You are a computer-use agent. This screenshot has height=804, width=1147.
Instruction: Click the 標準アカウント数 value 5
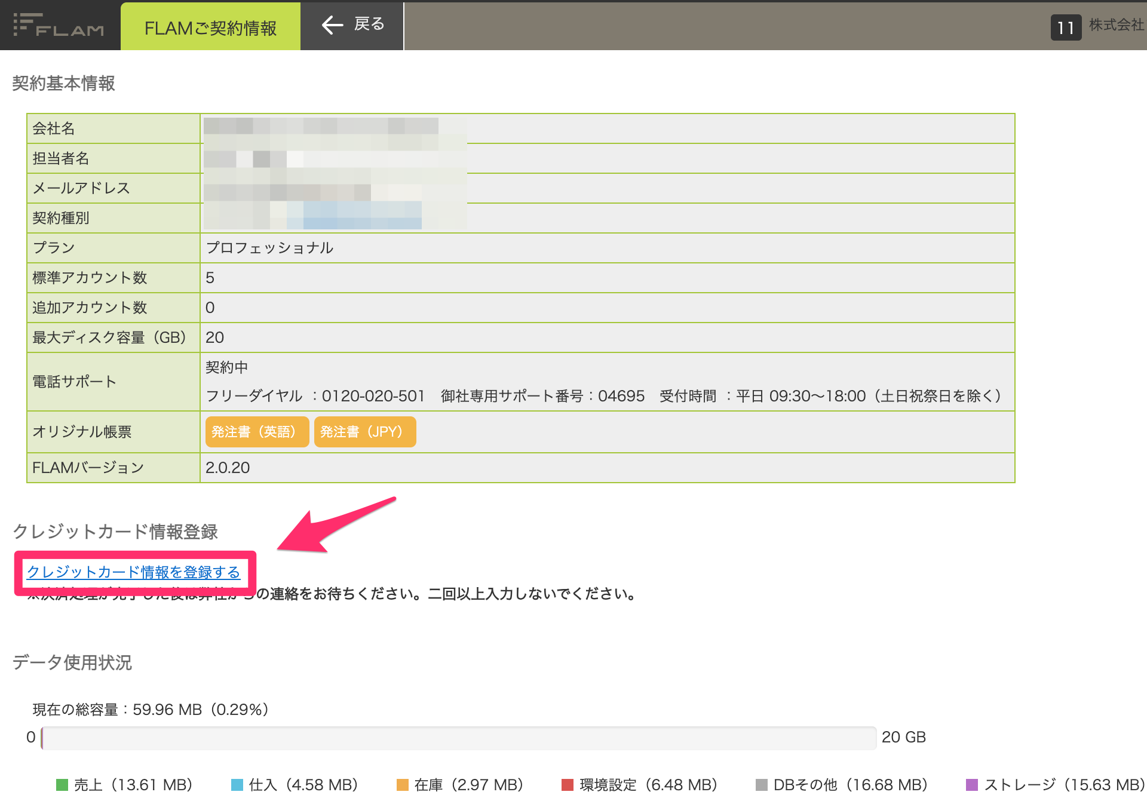click(210, 278)
